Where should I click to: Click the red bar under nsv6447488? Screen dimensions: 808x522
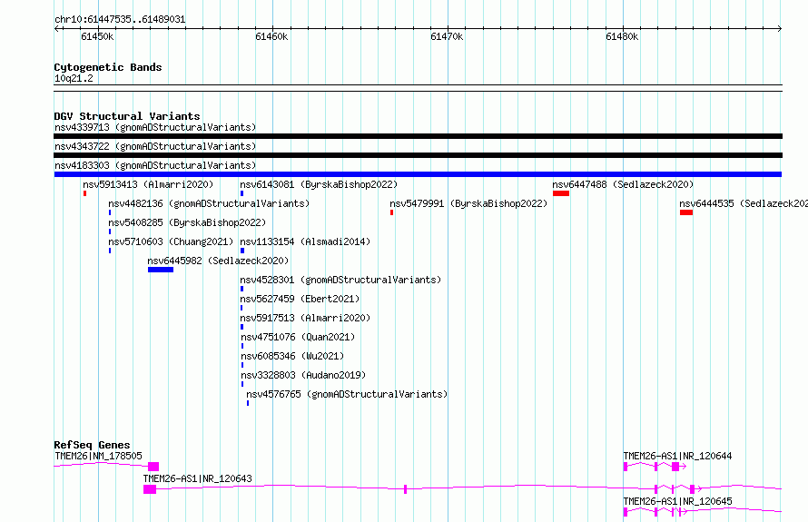tap(561, 193)
